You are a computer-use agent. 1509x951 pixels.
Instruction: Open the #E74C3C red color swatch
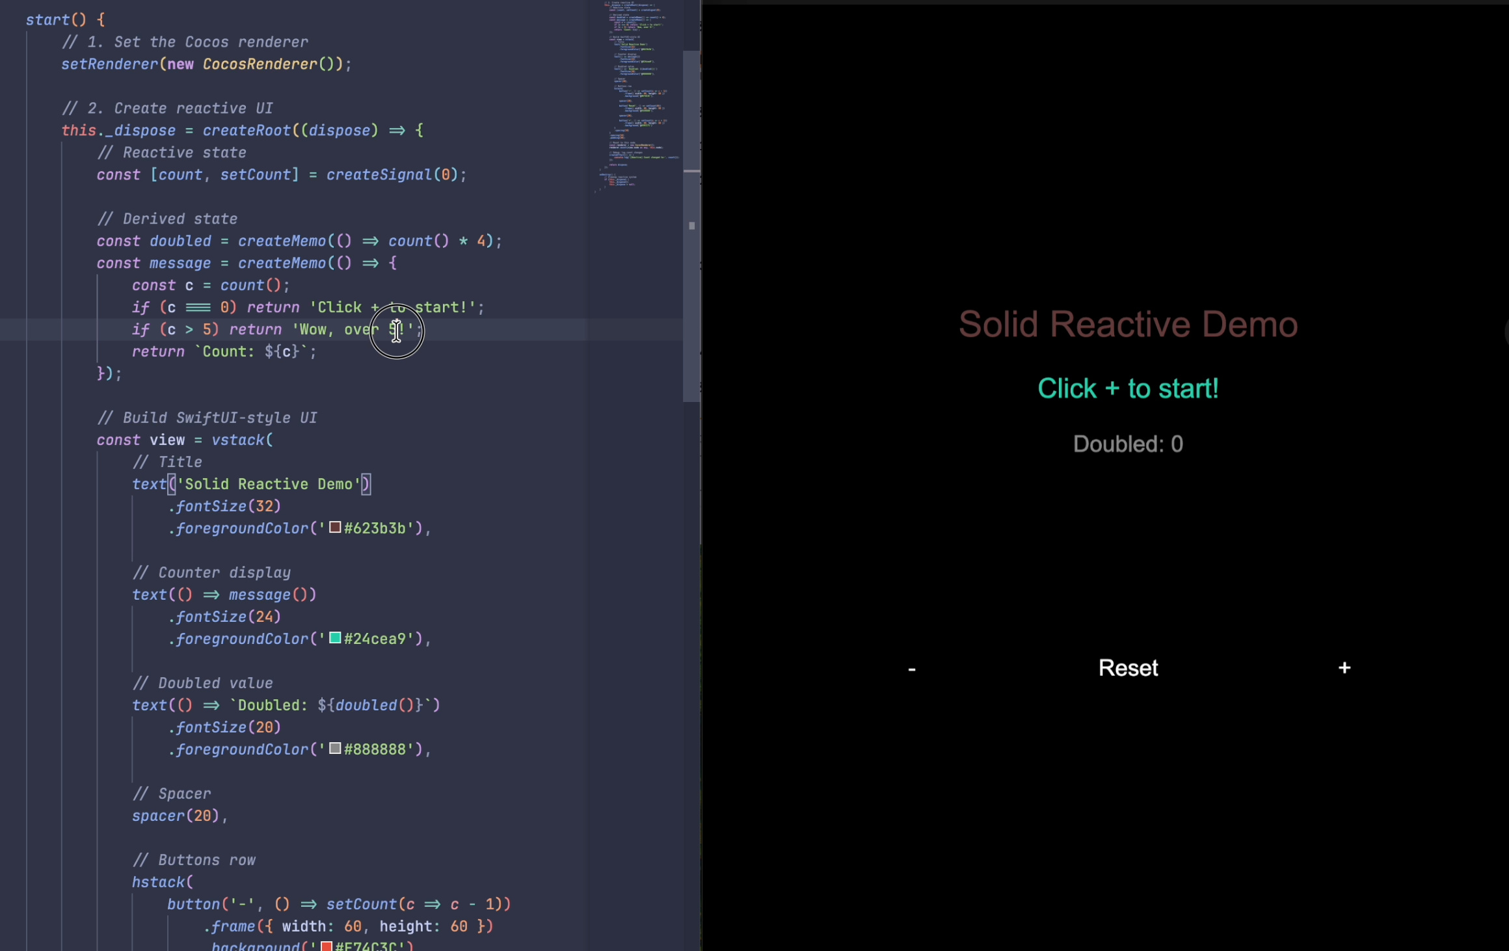coord(327,946)
